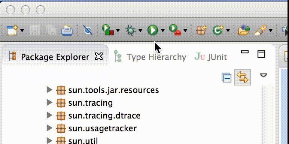289x144 pixels.
Task: Expand the sun.usagetracker package
Action: pyautogui.click(x=49, y=128)
